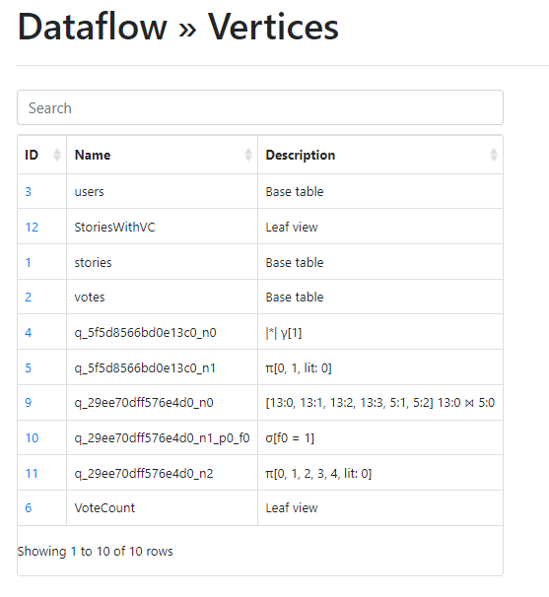Open vertex ID 5 link
The image size is (549, 597).
click(29, 368)
